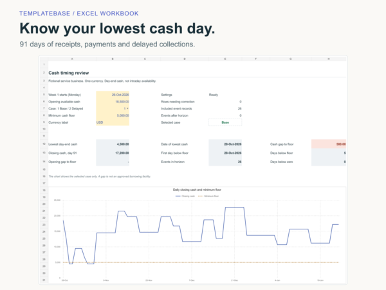The width and height of the screenshot is (386, 290).
Task: Click the 'Days below zero' label
Action: click(x=282, y=162)
